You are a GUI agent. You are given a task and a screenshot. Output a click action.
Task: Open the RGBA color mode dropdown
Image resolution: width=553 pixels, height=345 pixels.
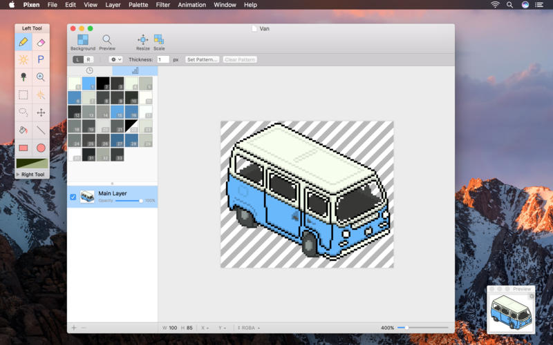pos(249,327)
